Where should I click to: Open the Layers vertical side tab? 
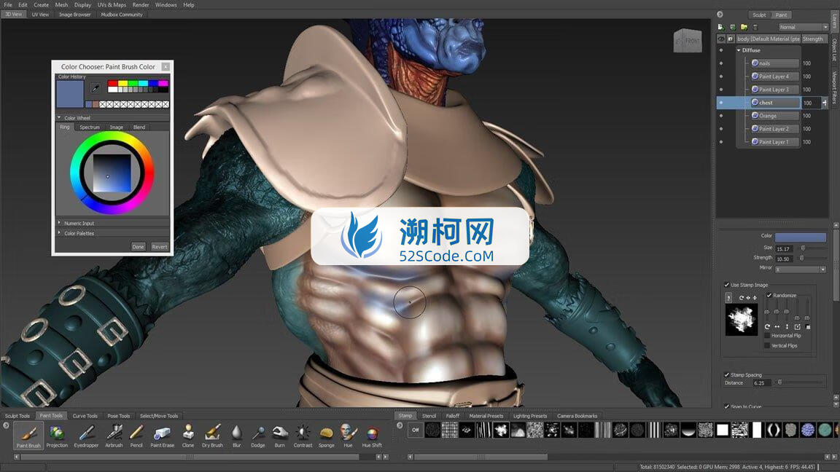(835, 21)
